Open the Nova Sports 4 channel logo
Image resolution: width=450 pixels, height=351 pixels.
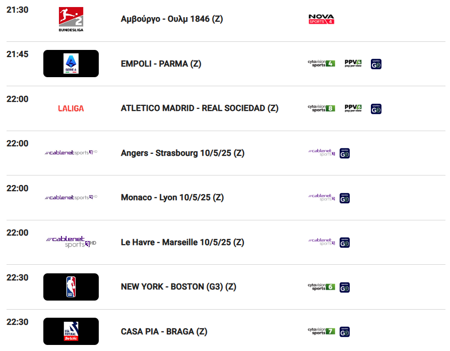pyautogui.click(x=321, y=19)
